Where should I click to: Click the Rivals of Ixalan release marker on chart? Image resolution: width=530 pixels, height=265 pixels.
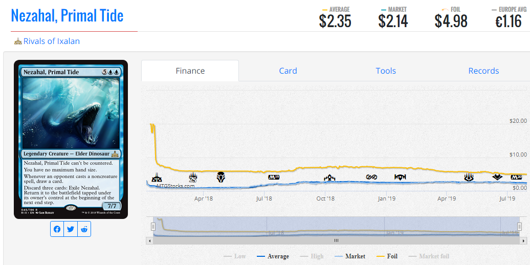[x=156, y=178]
